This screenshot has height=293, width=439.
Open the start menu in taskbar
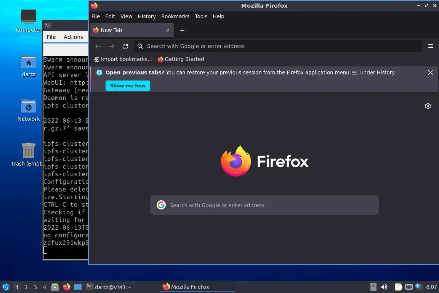6,287
